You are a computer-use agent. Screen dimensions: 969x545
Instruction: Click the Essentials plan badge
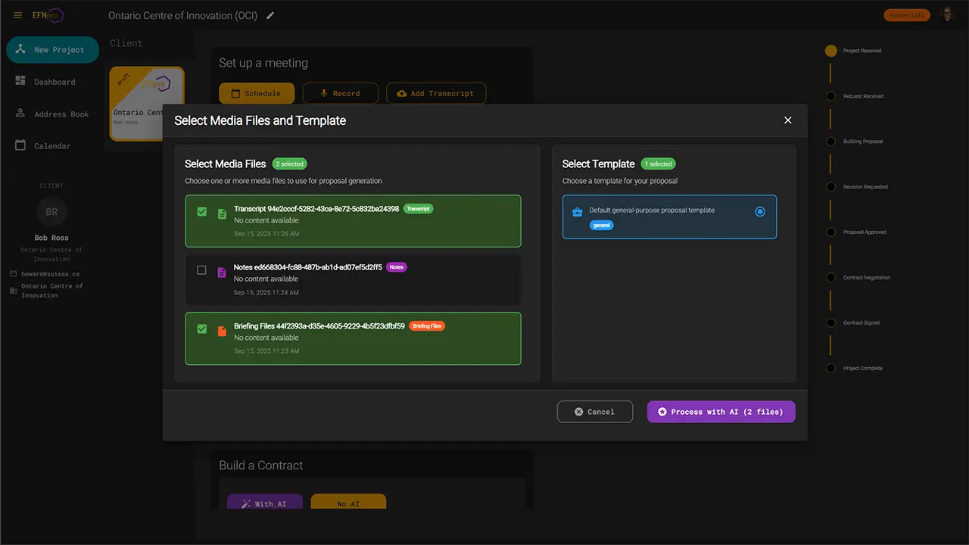pyautogui.click(x=906, y=15)
